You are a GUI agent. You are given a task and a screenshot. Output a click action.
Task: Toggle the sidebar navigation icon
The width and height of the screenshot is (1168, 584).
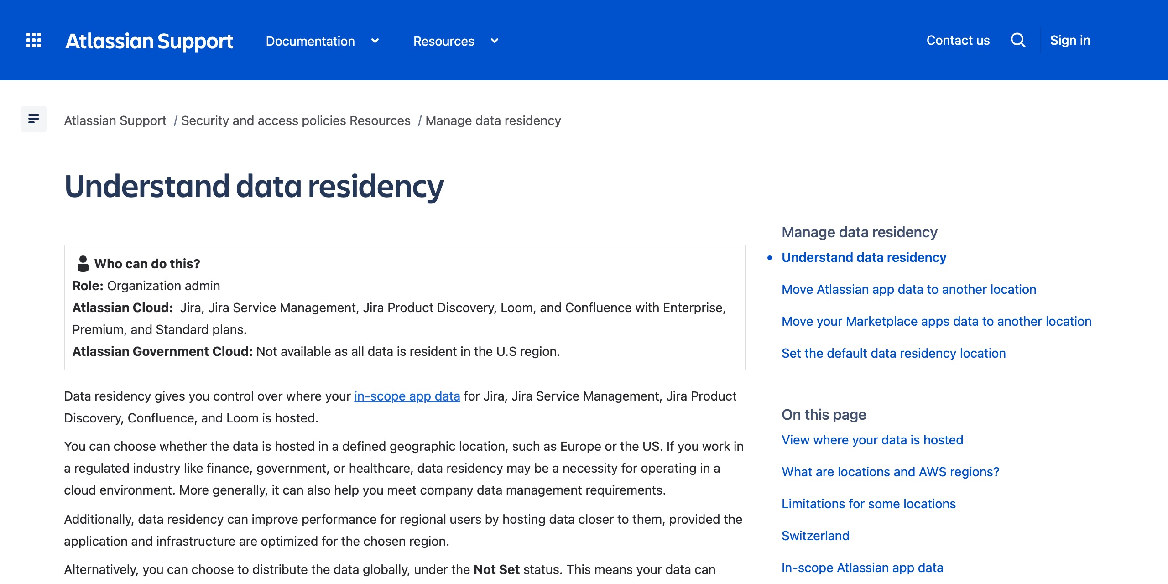(x=34, y=119)
